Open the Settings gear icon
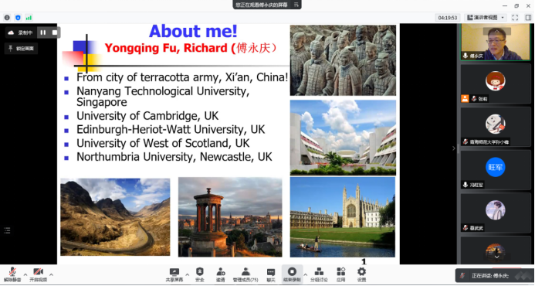 point(361,274)
